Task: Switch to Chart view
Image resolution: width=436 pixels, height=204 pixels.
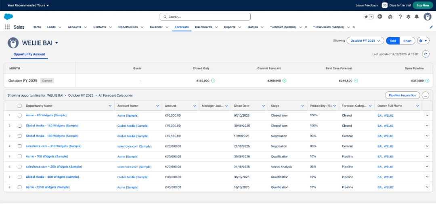Action: click(407, 41)
